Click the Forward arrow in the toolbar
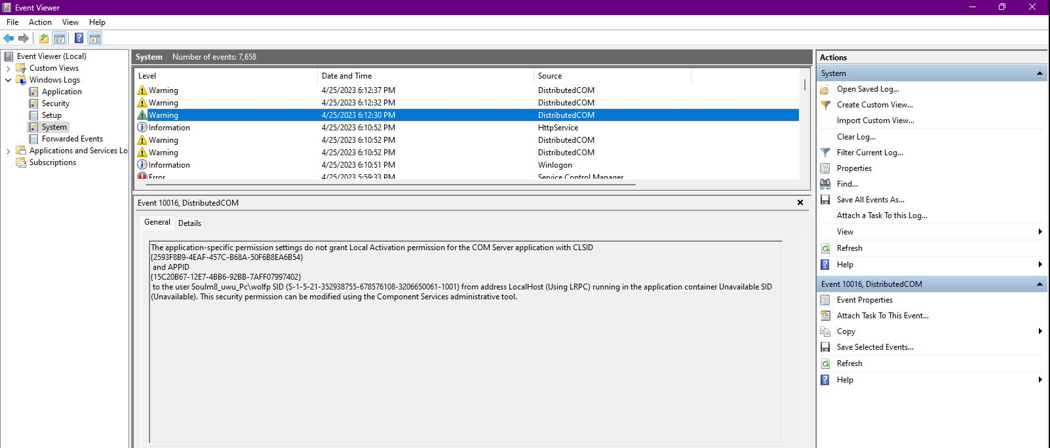 [24, 38]
